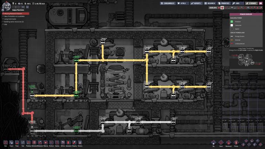This screenshot has width=265, height=149.
Task: Select the Cancel tool
Action: click(221, 143)
